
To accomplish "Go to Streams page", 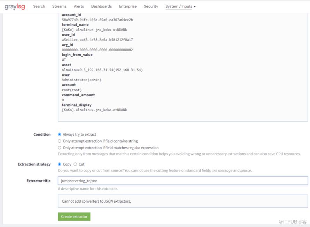I will point(59,6).
